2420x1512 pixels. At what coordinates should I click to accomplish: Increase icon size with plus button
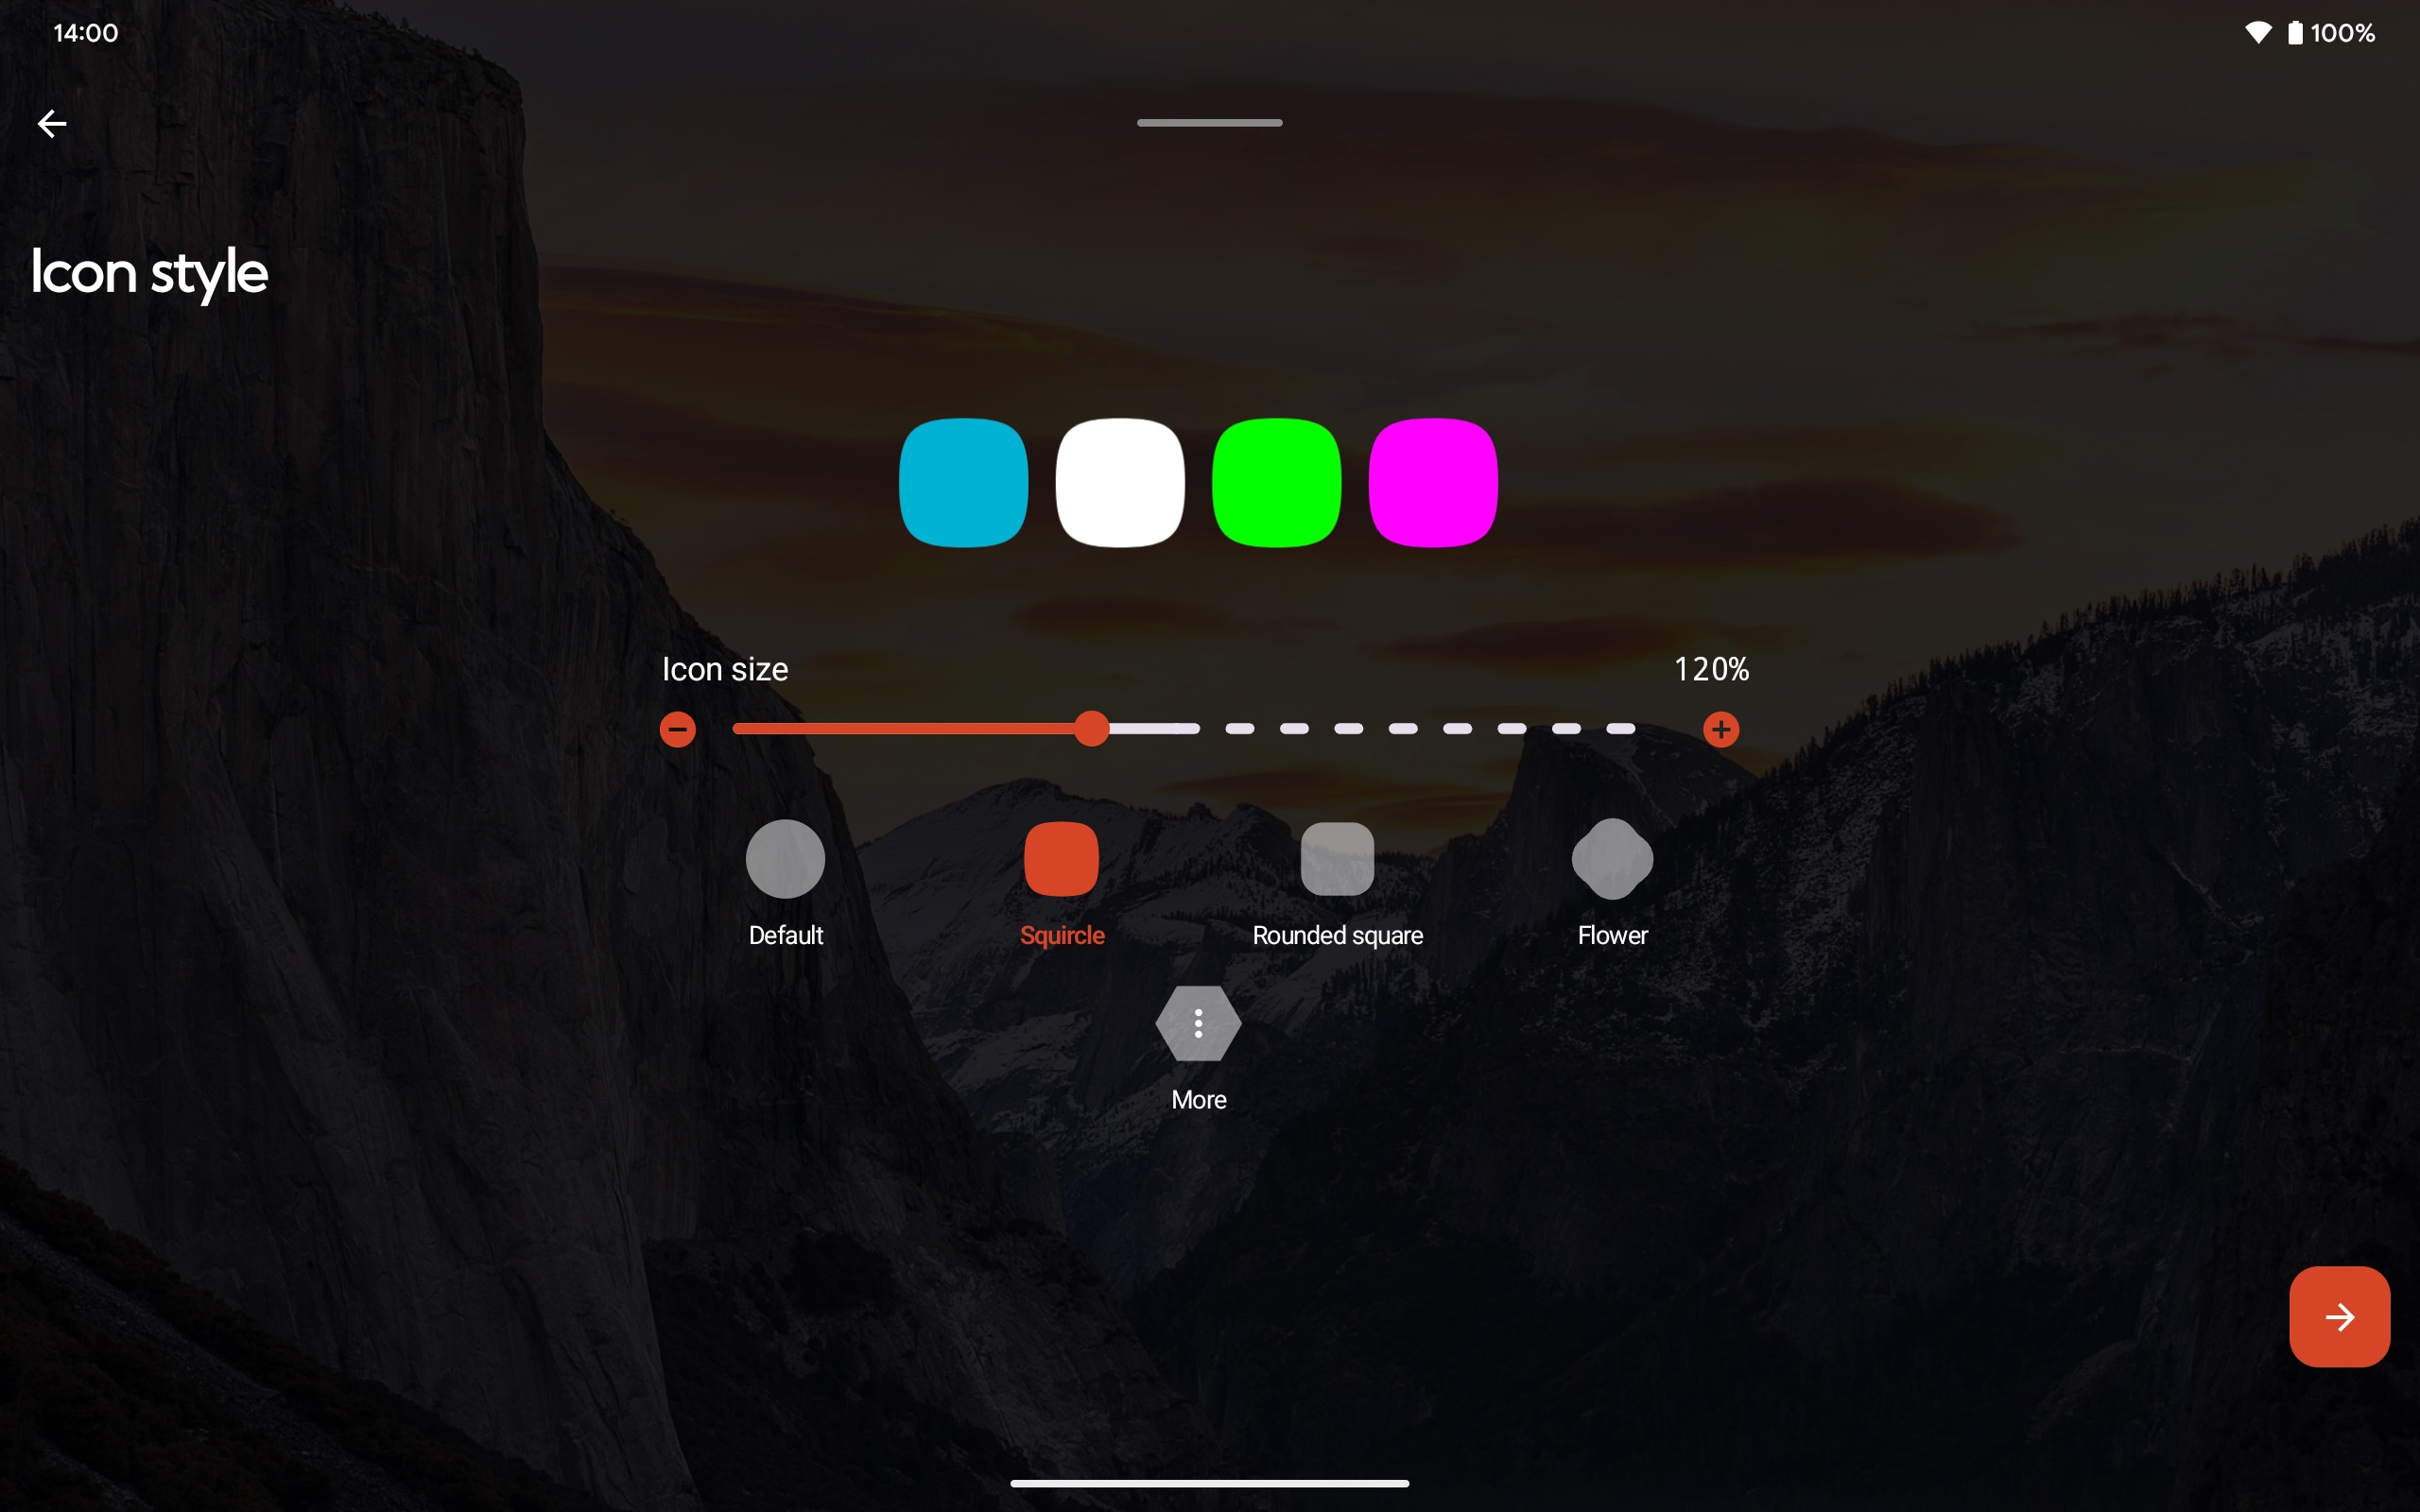(1720, 729)
